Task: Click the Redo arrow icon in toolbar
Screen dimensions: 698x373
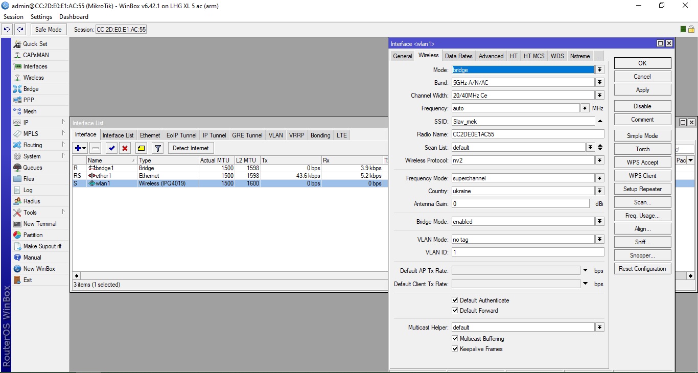Action: 20,30
